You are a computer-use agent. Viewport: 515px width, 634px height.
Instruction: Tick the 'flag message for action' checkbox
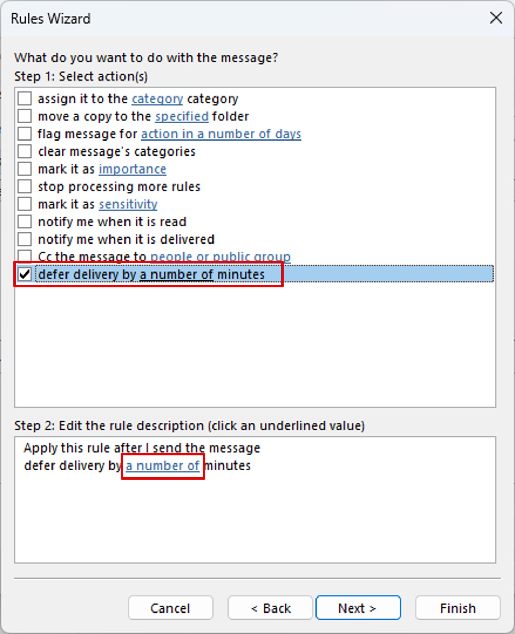click(x=25, y=134)
